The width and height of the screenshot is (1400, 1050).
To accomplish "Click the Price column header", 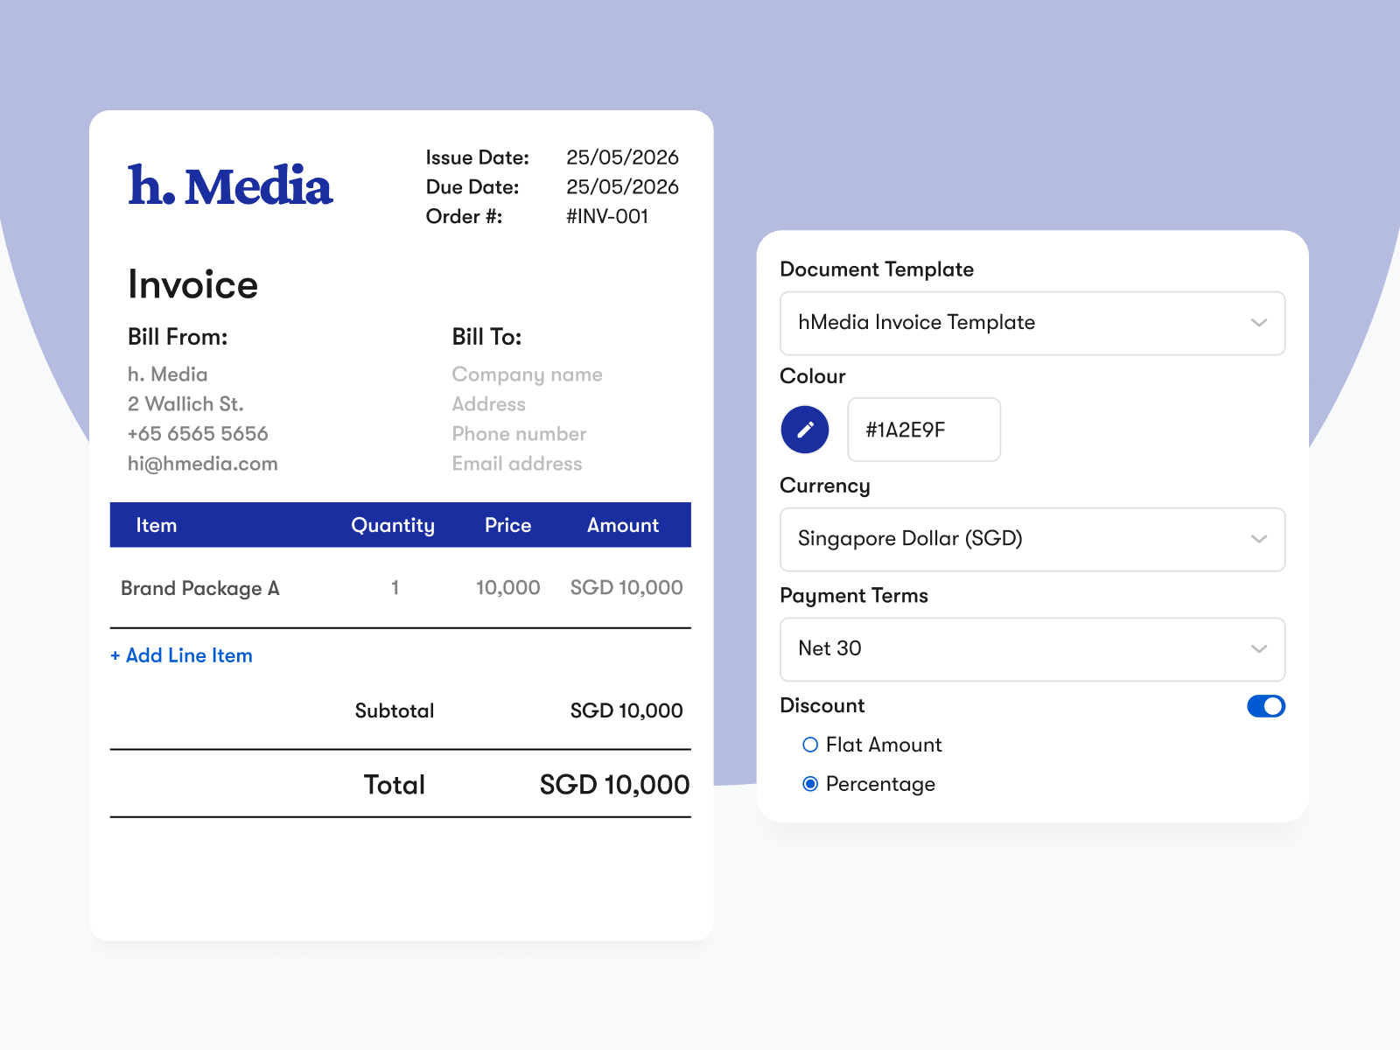I will tap(508, 525).
